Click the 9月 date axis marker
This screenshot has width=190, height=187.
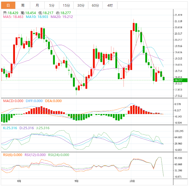[x=76, y=181]
